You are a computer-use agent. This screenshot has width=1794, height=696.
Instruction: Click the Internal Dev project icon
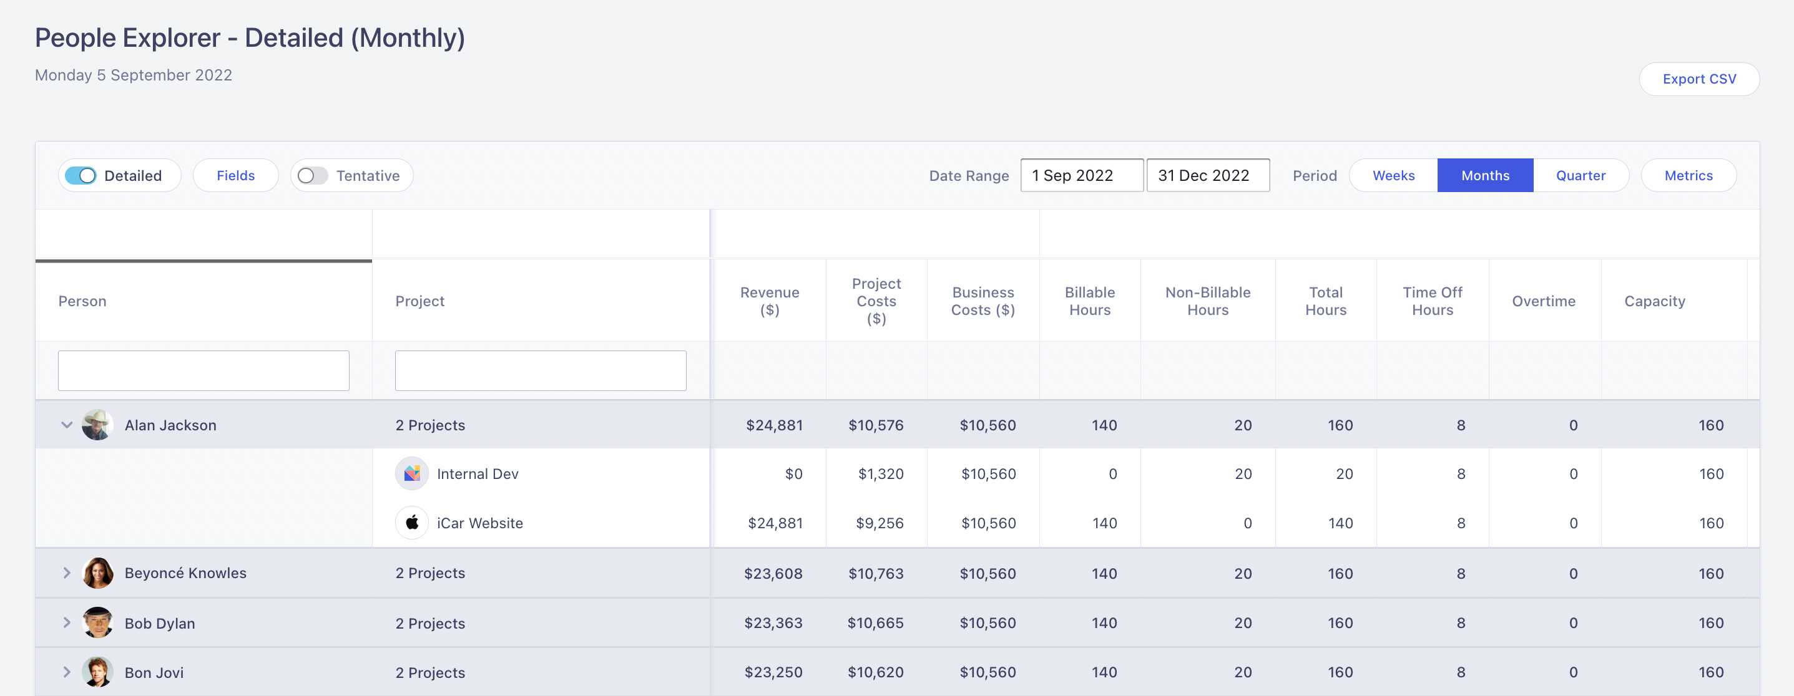[412, 473]
